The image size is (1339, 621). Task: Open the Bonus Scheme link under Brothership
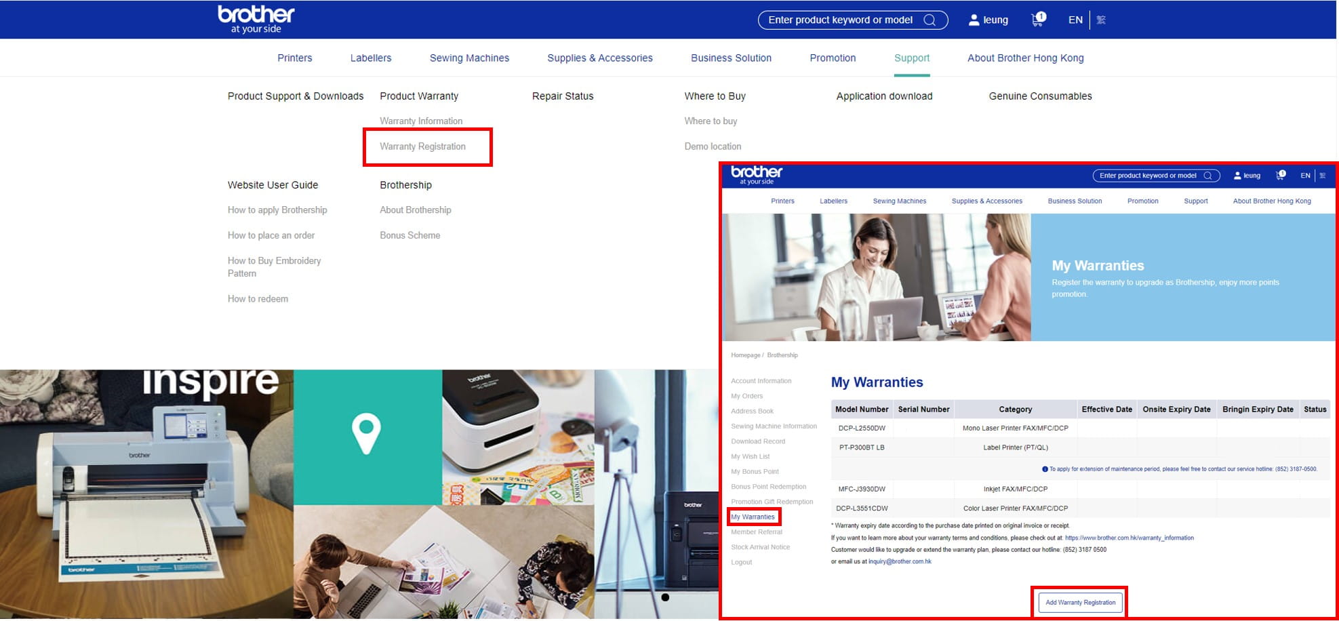coord(409,235)
